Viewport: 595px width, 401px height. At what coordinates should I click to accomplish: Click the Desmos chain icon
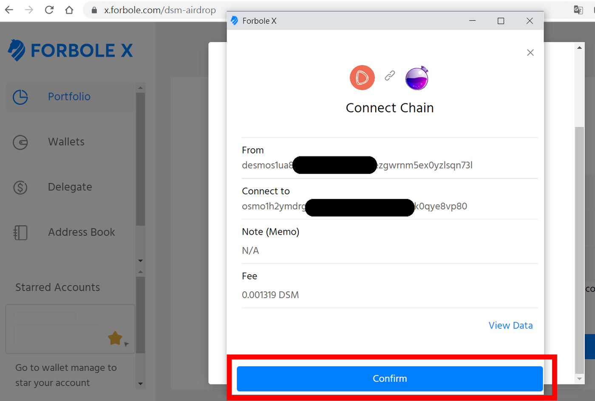(362, 77)
